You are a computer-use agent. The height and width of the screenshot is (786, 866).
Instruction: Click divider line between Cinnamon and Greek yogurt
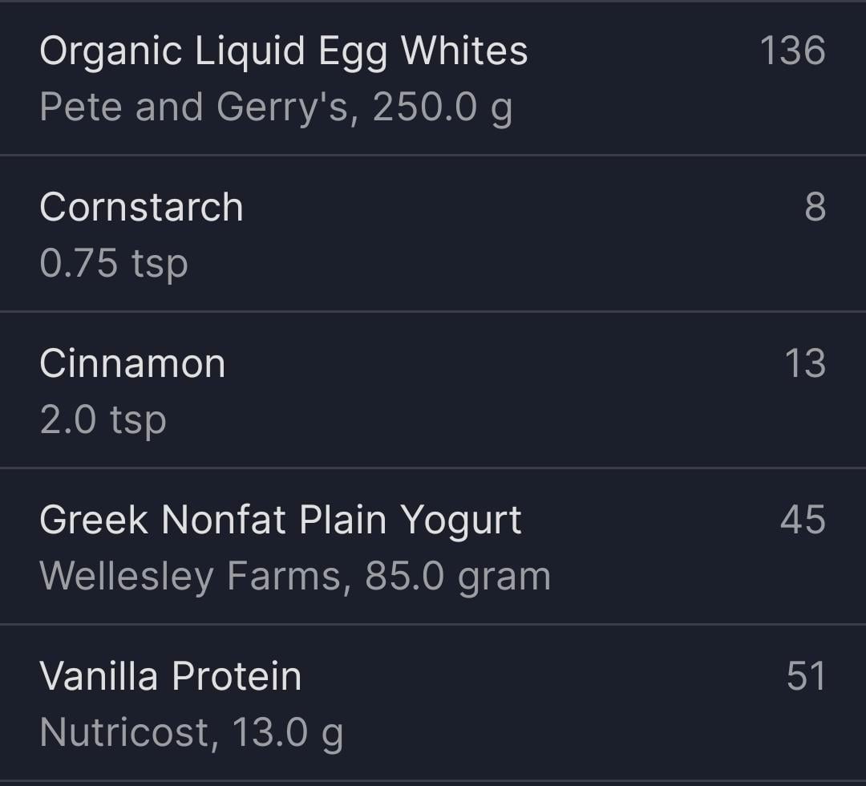click(433, 468)
